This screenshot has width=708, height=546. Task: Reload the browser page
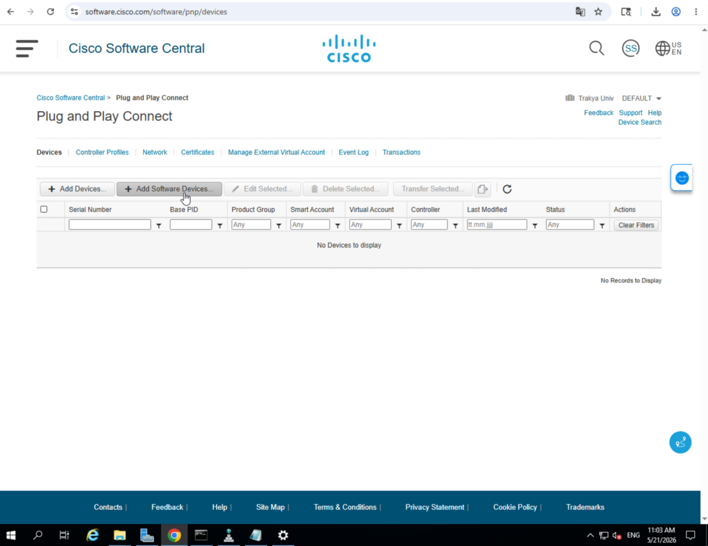[50, 11]
